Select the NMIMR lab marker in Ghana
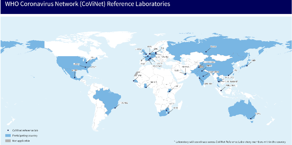 click(x=147, y=87)
